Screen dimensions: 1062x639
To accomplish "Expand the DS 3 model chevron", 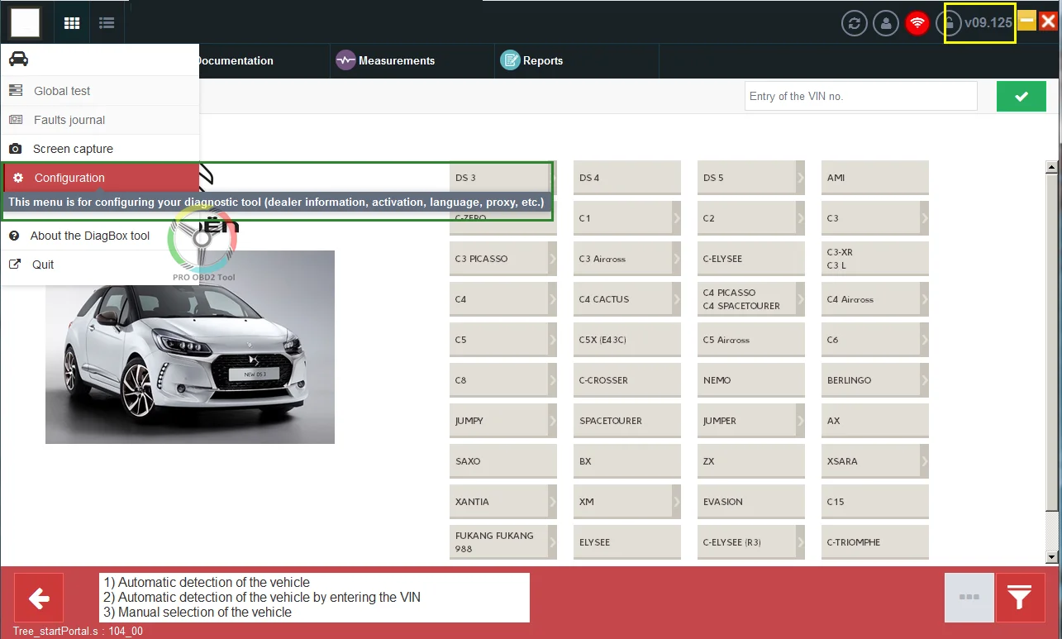I will tap(553, 178).
